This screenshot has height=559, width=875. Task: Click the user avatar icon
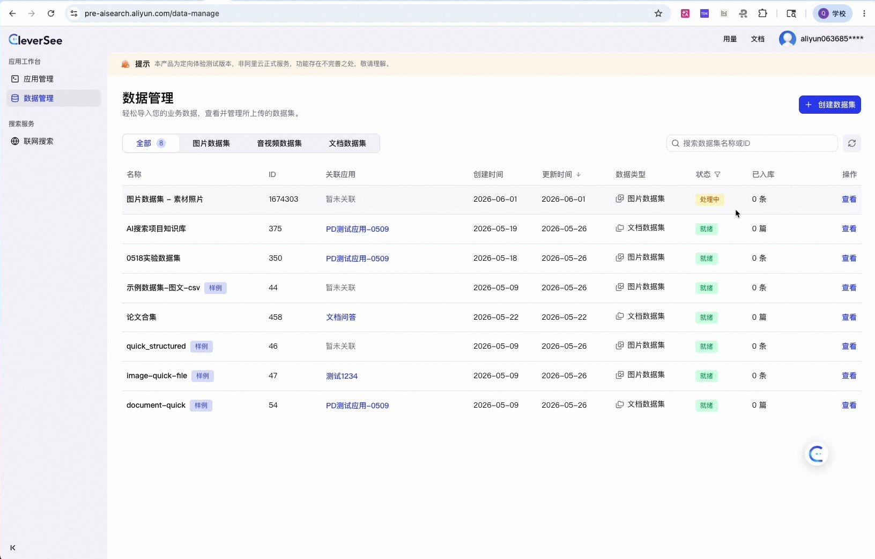(787, 39)
